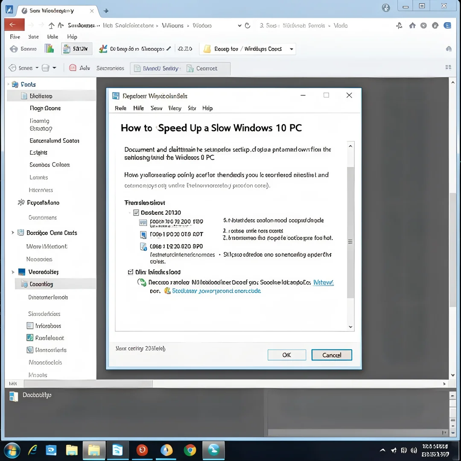The image size is (461, 461).
Task: Click the dialog vertical scrollbar thumb
Action: pyautogui.click(x=350, y=232)
